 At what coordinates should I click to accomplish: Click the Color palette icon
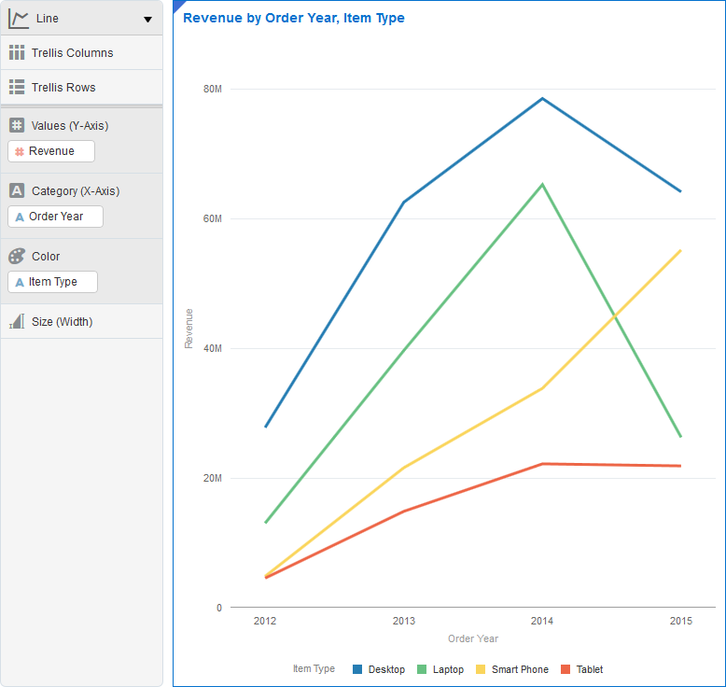(17, 256)
